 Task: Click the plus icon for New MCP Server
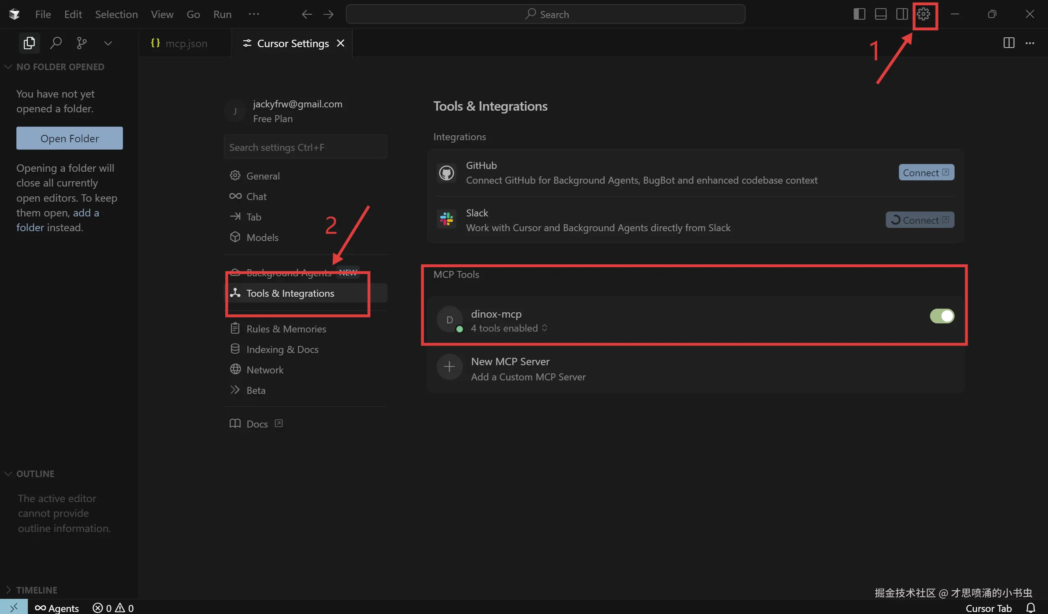pos(449,367)
